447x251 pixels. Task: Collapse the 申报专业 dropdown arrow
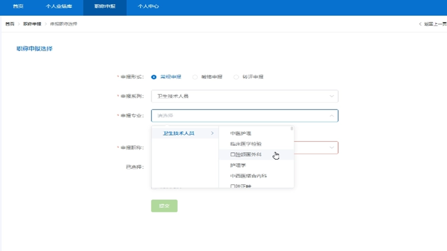click(332, 116)
